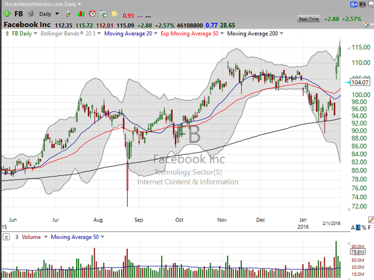374x280 pixels.
Task: Click the pencil drawing tool icon
Action: tap(371, 219)
